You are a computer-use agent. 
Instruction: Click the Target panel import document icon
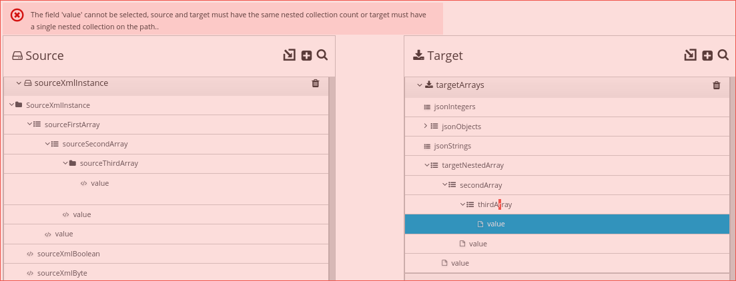click(690, 55)
